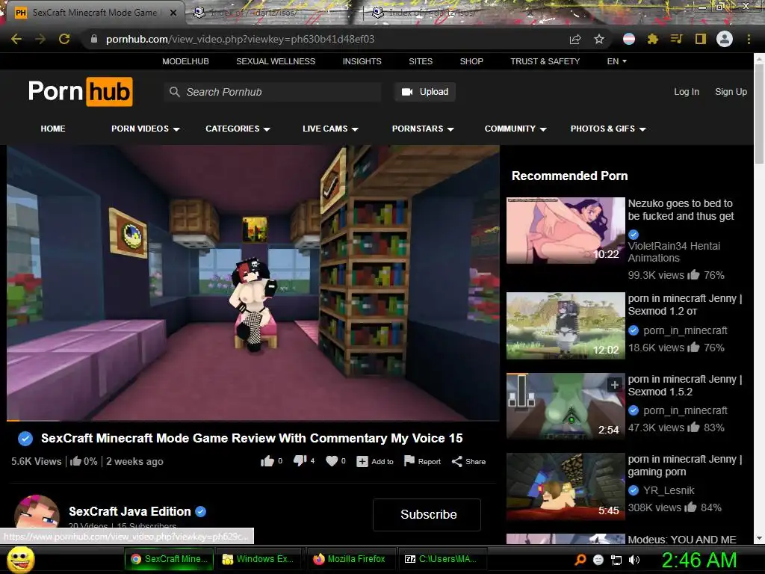Viewport: 765px width, 574px height.
Task: Expand the EN language dropdown
Action: [616, 61]
